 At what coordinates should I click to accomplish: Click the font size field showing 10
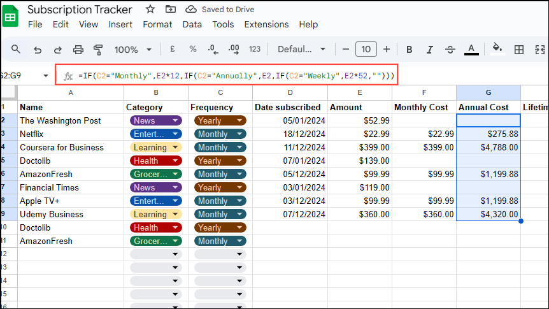point(366,50)
